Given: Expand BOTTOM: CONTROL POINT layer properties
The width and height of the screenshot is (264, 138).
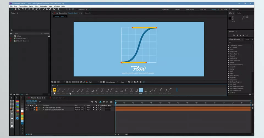Looking at the screenshot, I should tap(35, 110).
